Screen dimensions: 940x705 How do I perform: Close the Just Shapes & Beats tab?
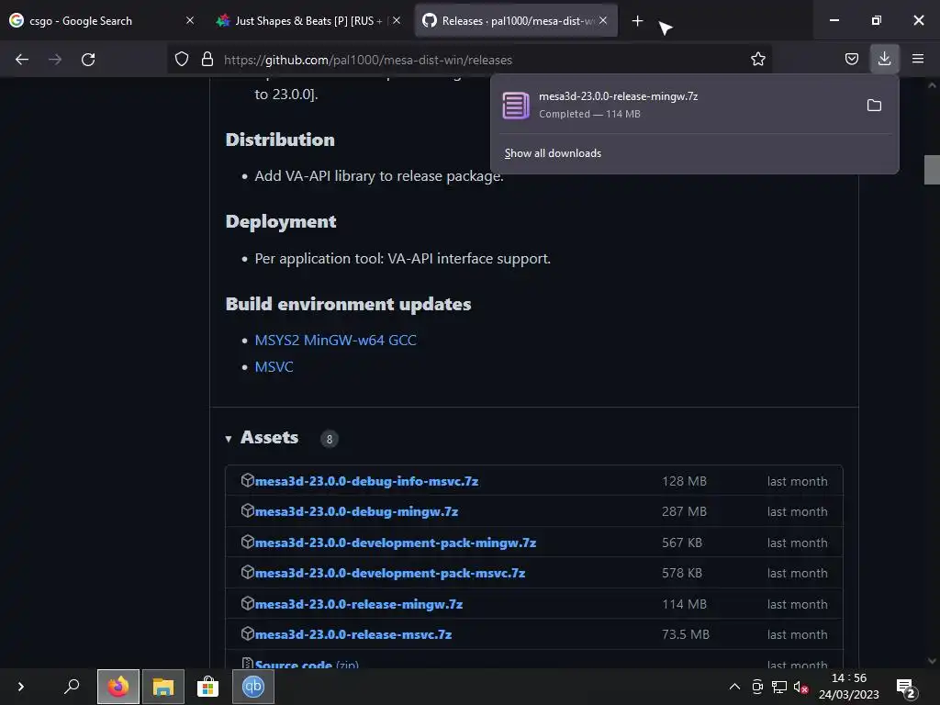[397, 20]
